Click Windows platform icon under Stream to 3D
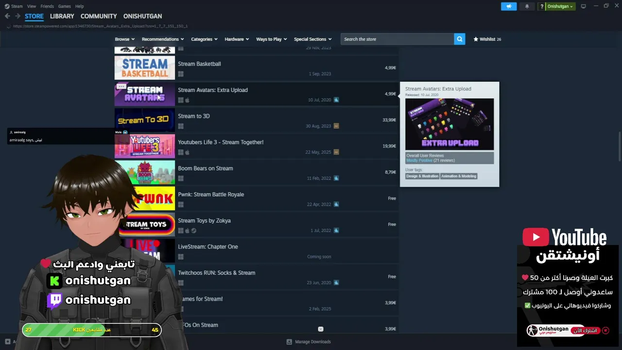The width and height of the screenshot is (622, 350). pyautogui.click(x=181, y=126)
